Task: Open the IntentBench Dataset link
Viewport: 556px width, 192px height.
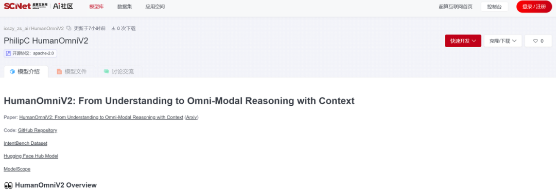Action: (x=26, y=143)
